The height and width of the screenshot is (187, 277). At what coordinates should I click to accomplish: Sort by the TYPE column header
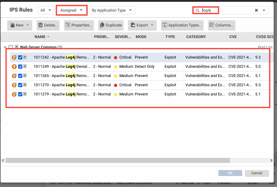[173, 37]
